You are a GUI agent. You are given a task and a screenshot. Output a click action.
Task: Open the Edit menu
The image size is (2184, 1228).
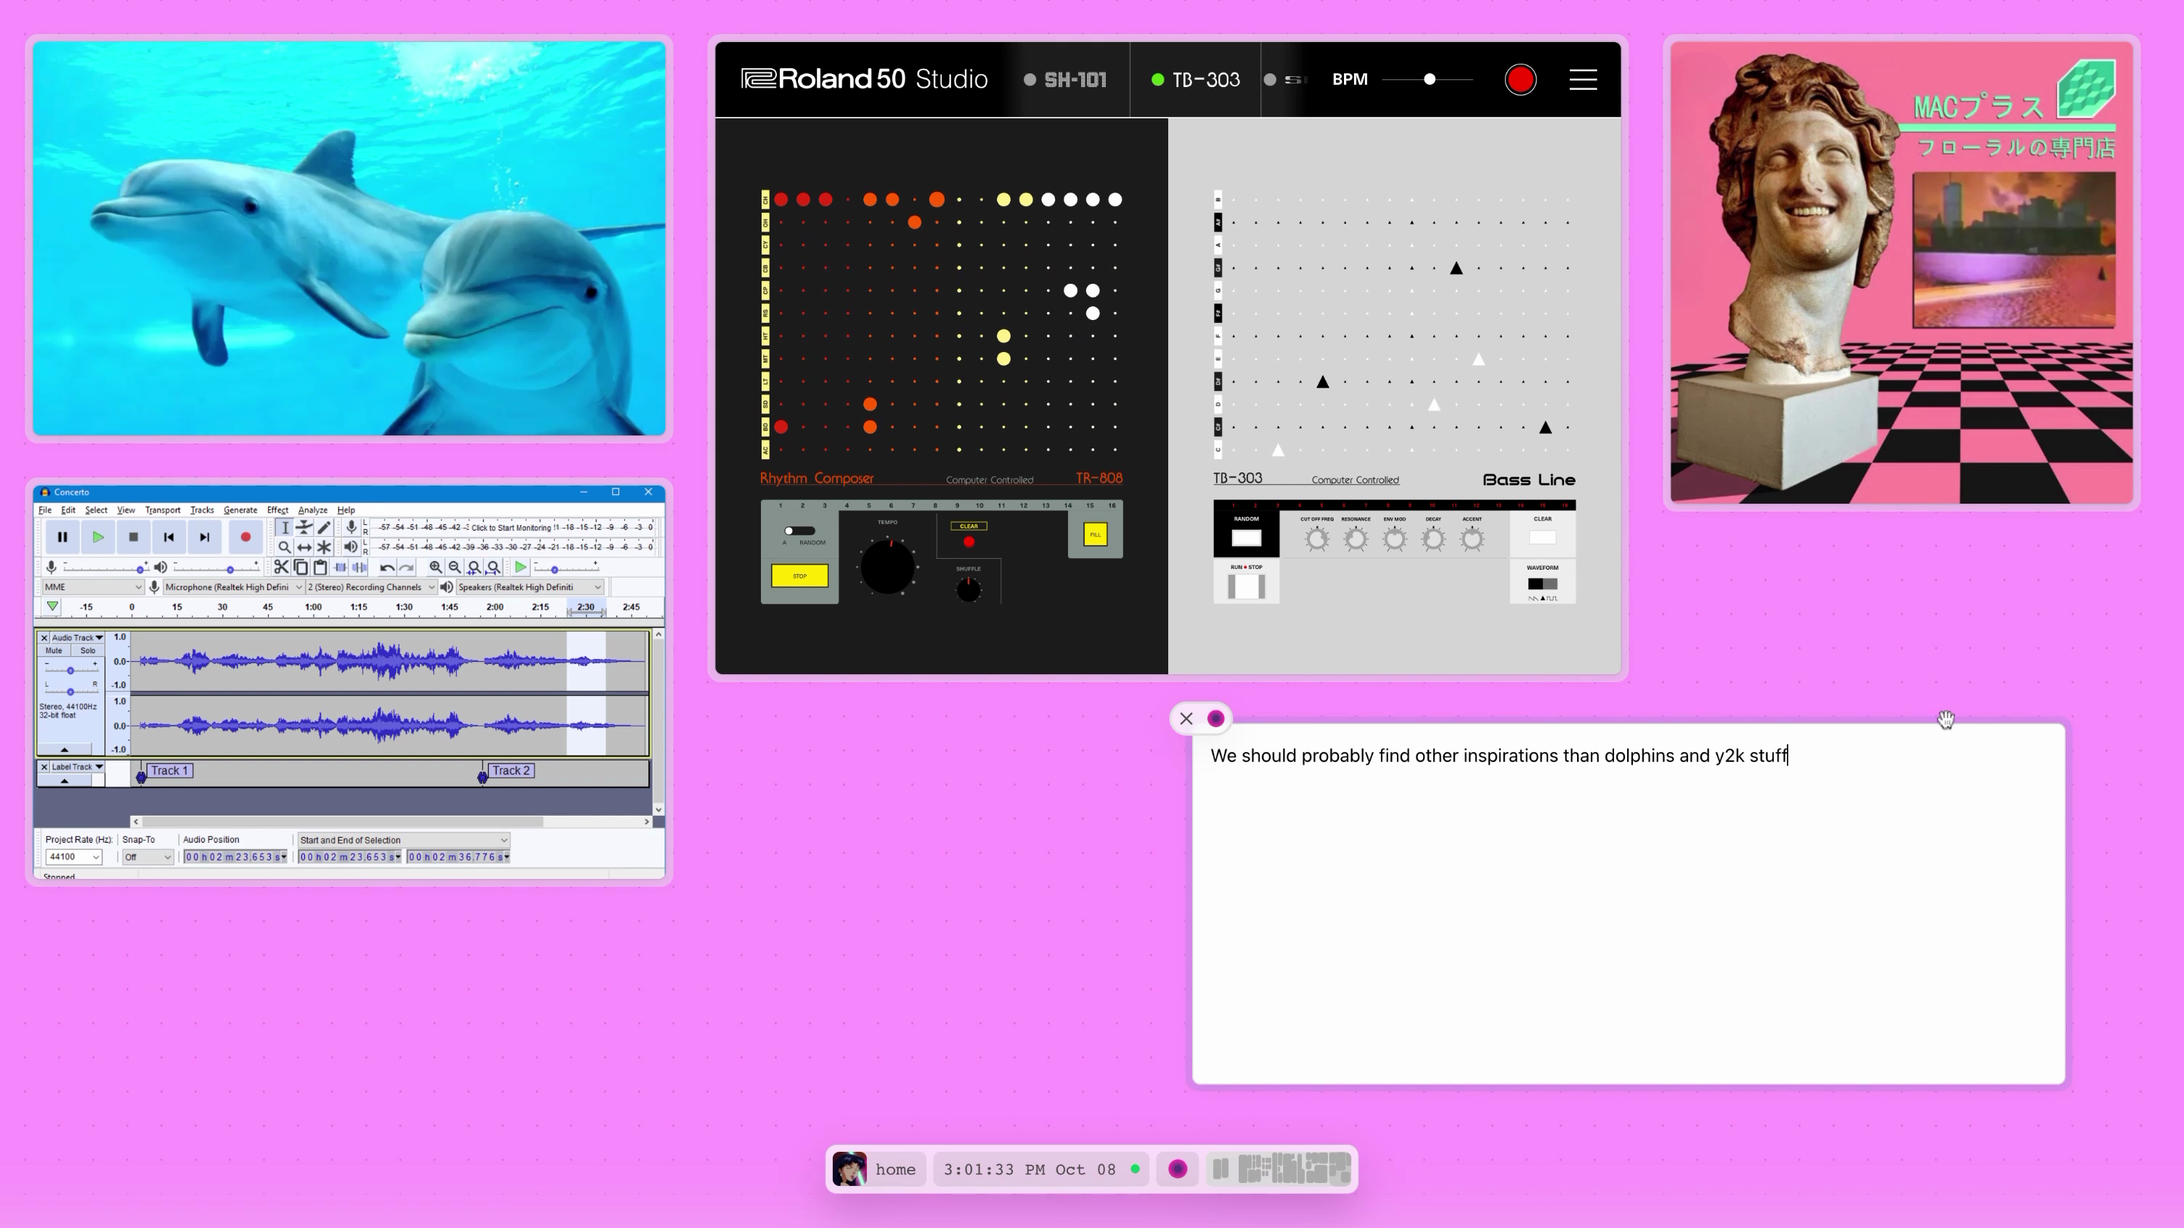tap(68, 510)
